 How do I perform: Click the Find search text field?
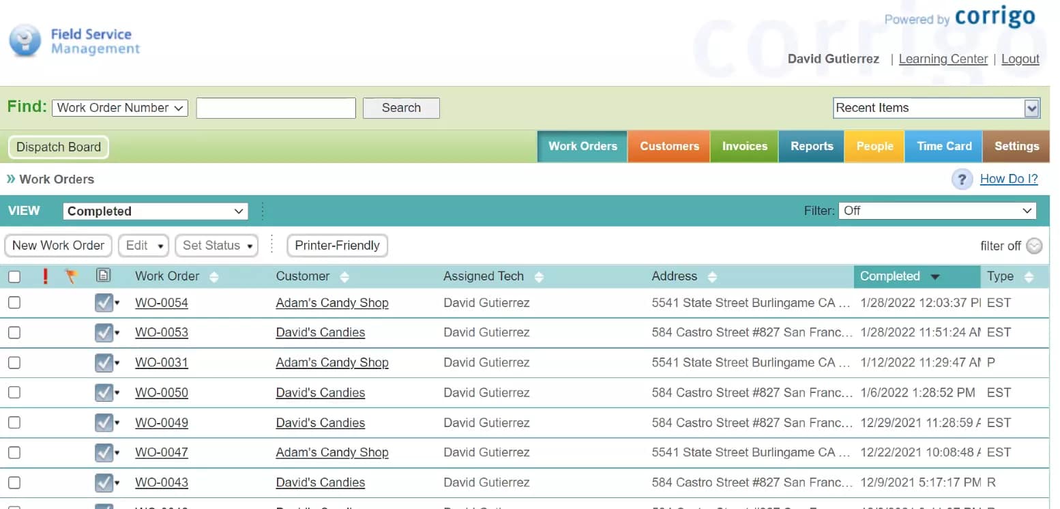click(276, 108)
